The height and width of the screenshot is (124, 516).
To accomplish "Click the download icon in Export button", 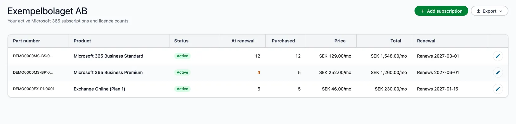I will [478, 11].
